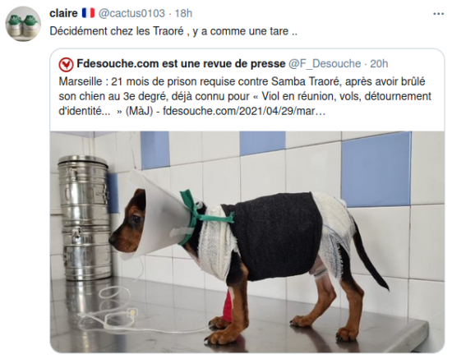The width and height of the screenshot is (452, 359).
Task: Open the claire display name profile link
Action: point(63,13)
